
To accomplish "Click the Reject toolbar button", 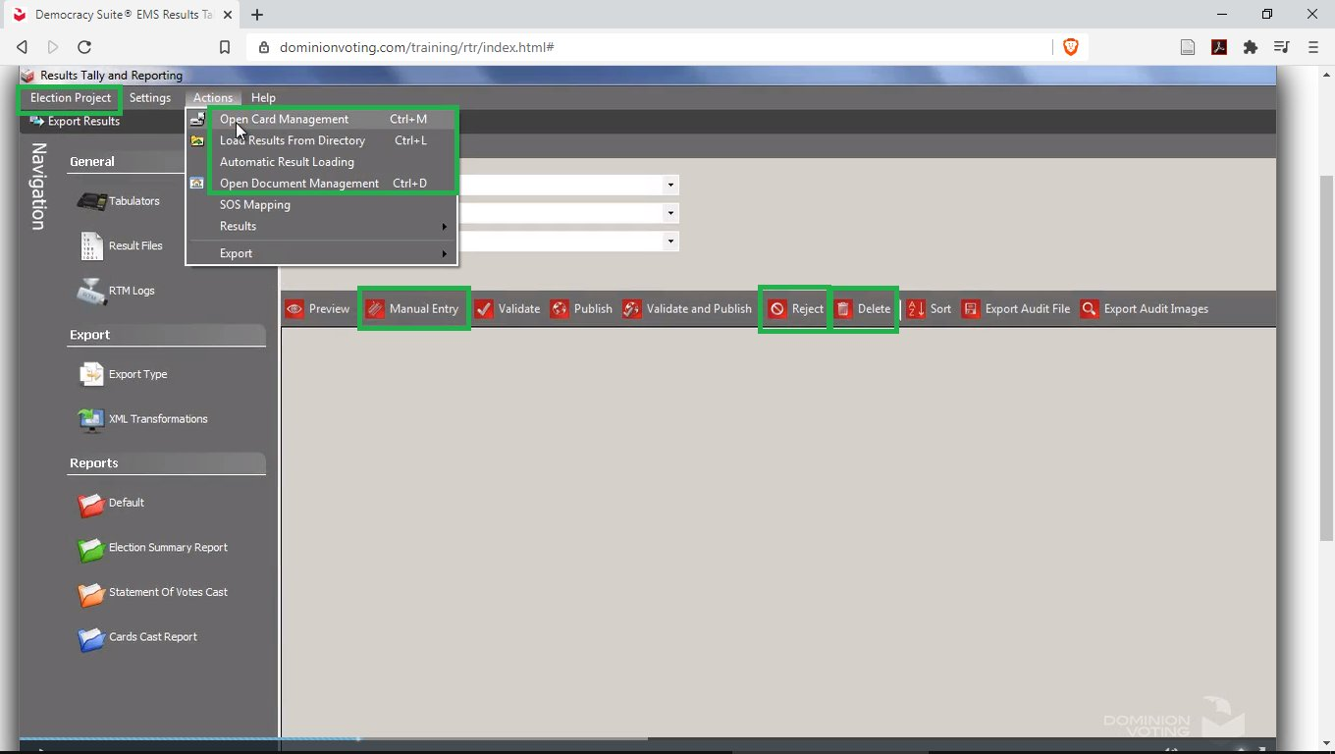I will click(796, 309).
